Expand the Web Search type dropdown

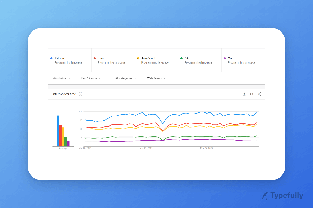click(x=156, y=78)
